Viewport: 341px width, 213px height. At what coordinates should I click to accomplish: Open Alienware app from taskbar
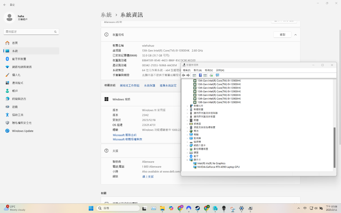tap(224, 208)
